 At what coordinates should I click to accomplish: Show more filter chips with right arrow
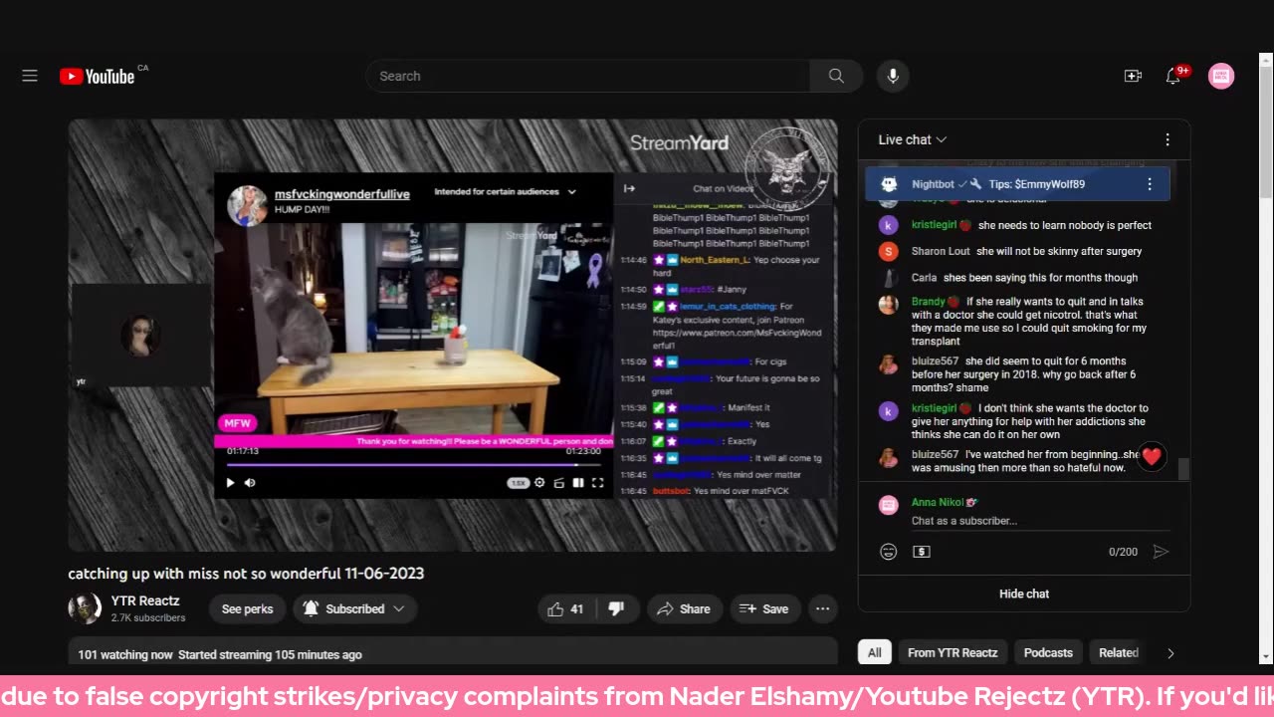1170,653
